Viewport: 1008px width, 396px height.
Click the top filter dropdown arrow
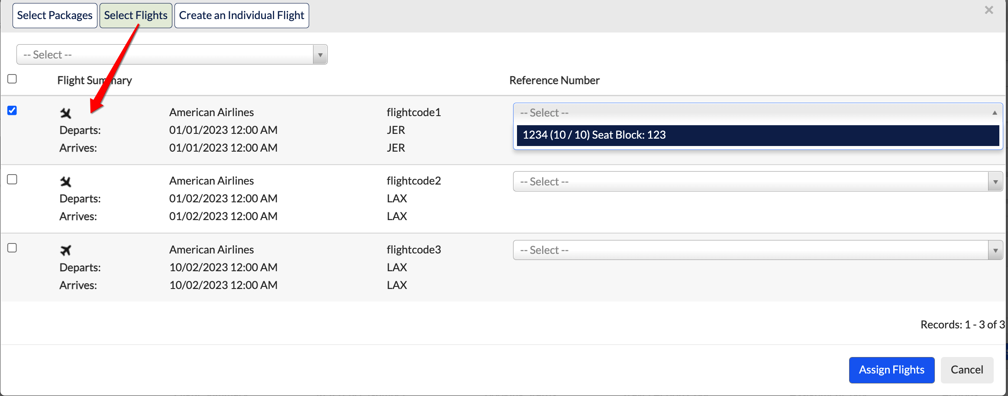tap(320, 55)
